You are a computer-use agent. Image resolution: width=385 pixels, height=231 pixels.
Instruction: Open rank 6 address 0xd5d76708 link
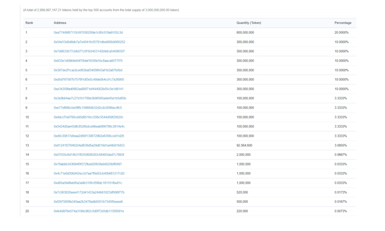(x=89, y=80)
